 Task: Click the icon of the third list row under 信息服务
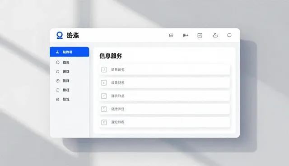[x=104, y=96]
